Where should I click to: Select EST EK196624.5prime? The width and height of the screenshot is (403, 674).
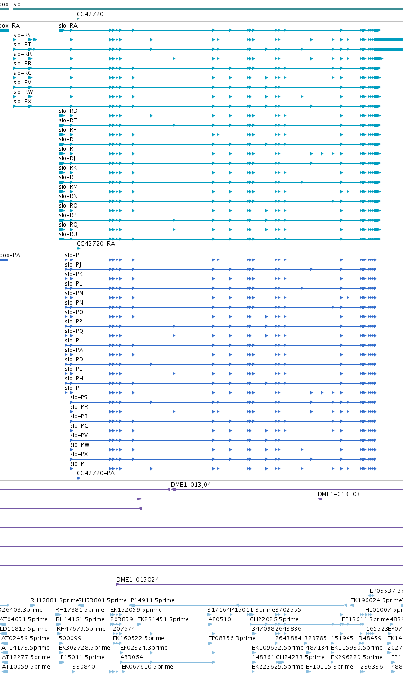[376, 600]
